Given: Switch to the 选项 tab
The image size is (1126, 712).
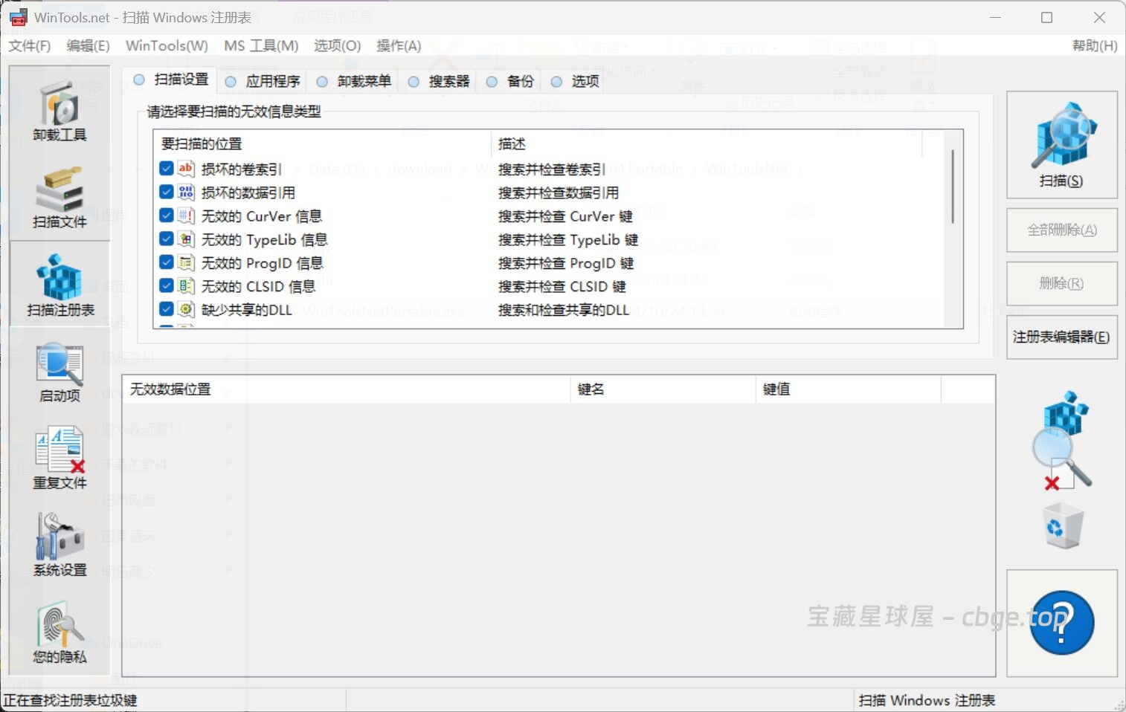Looking at the screenshot, I should 575,81.
